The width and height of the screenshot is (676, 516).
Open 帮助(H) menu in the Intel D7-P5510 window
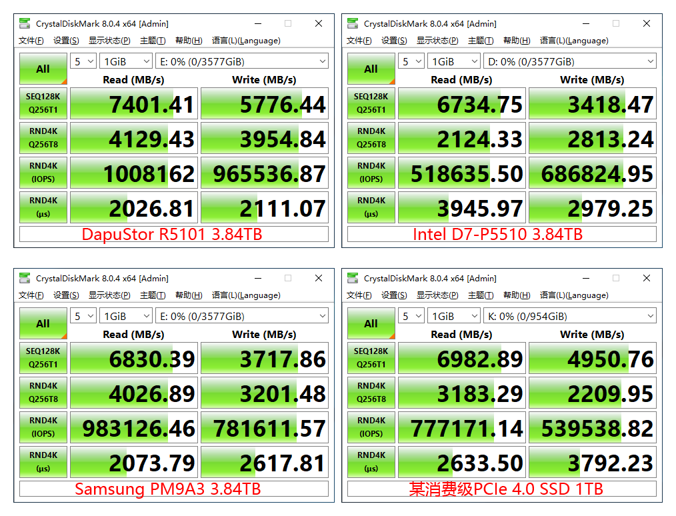[x=517, y=41]
